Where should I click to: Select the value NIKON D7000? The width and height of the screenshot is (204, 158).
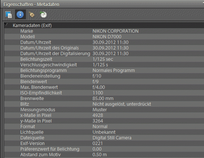click(x=107, y=37)
